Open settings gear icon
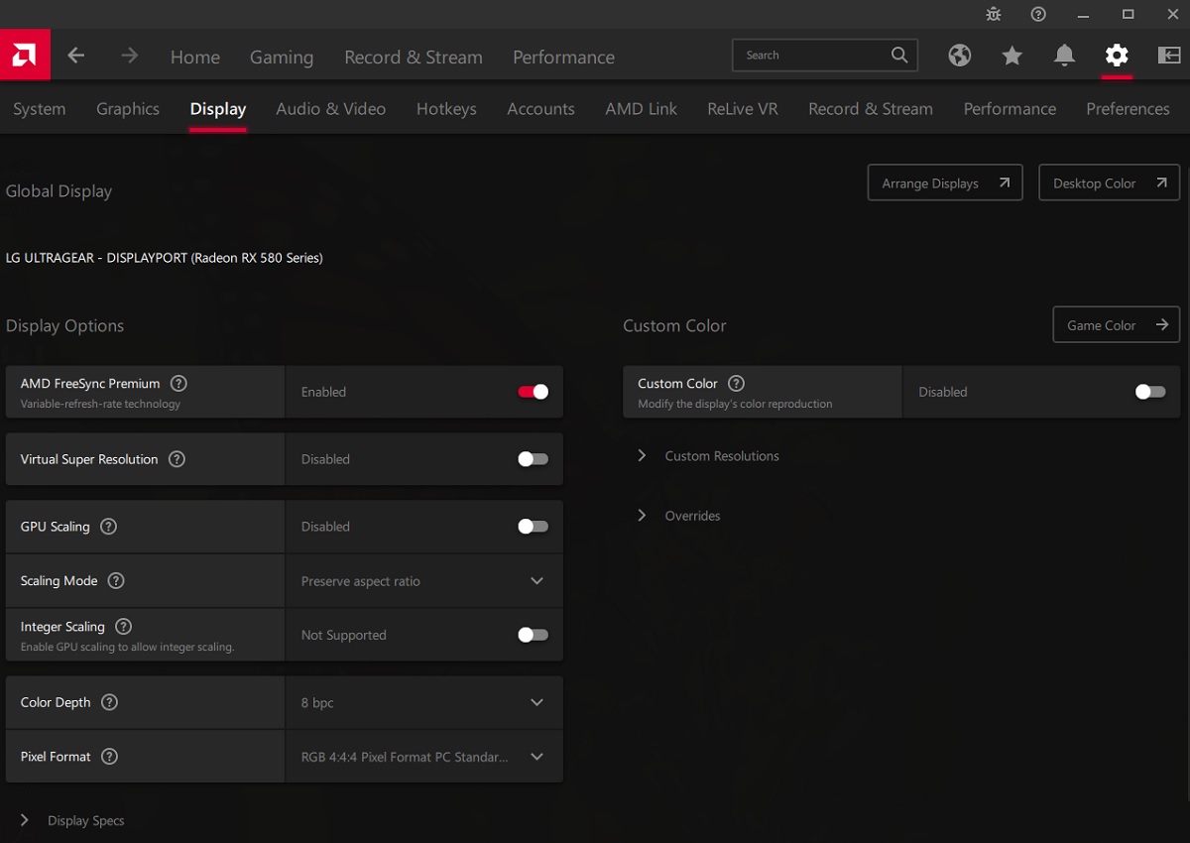1190x843 pixels. (1117, 56)
